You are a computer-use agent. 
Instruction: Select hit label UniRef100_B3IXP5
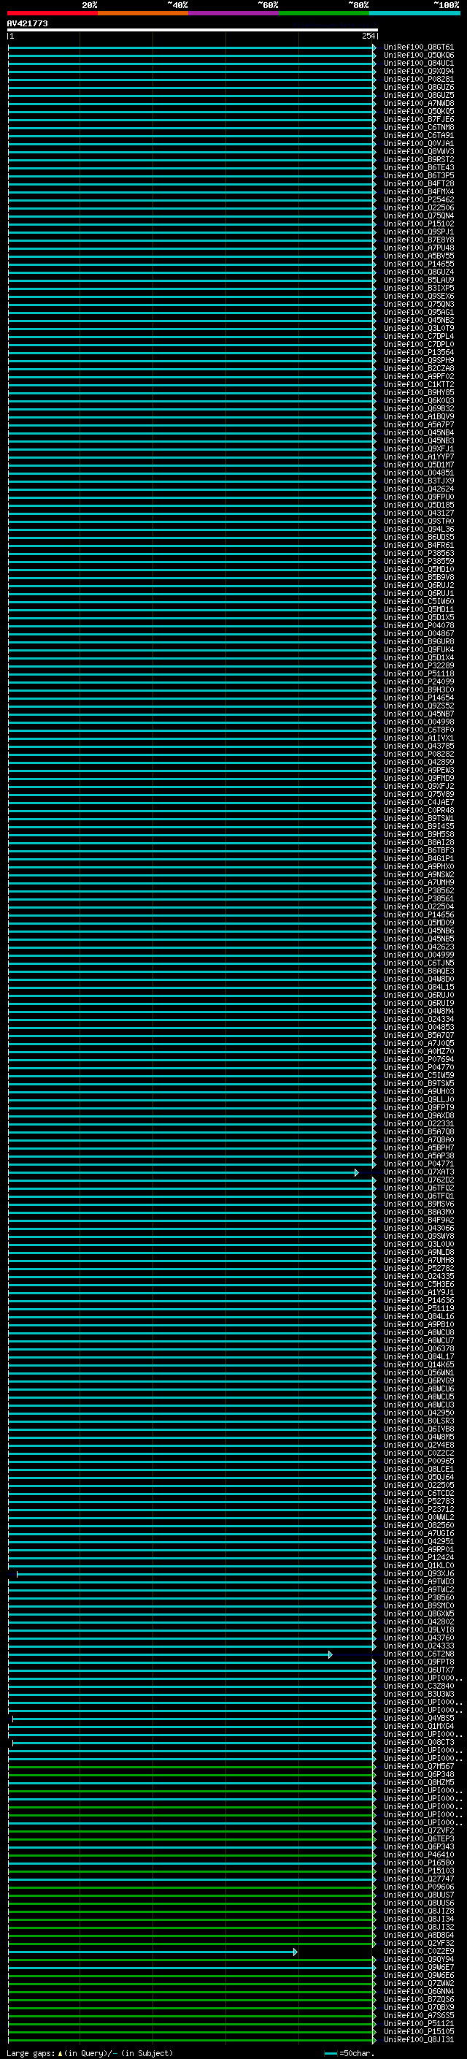418,289
